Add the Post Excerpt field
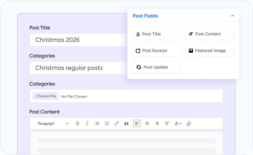Screen dimensions: 253x155 point(157,51)
